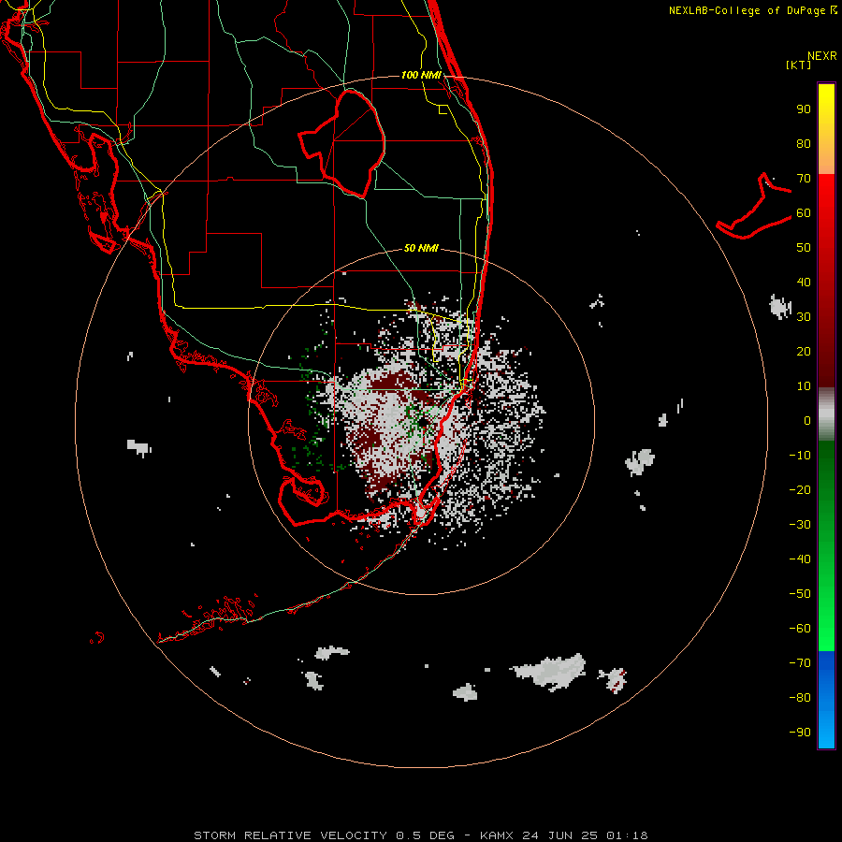Click the 70 value on the velocity scale

(804, 179)
